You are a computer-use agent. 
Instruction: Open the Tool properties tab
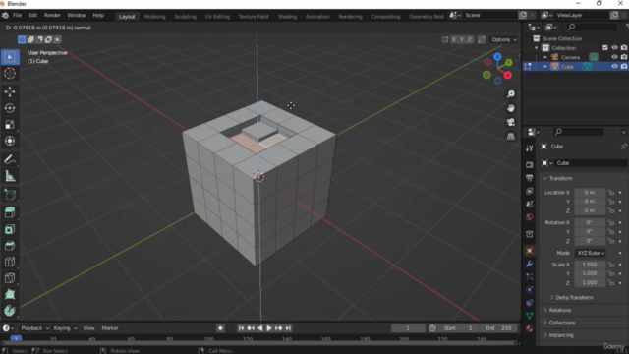[530, 148]
